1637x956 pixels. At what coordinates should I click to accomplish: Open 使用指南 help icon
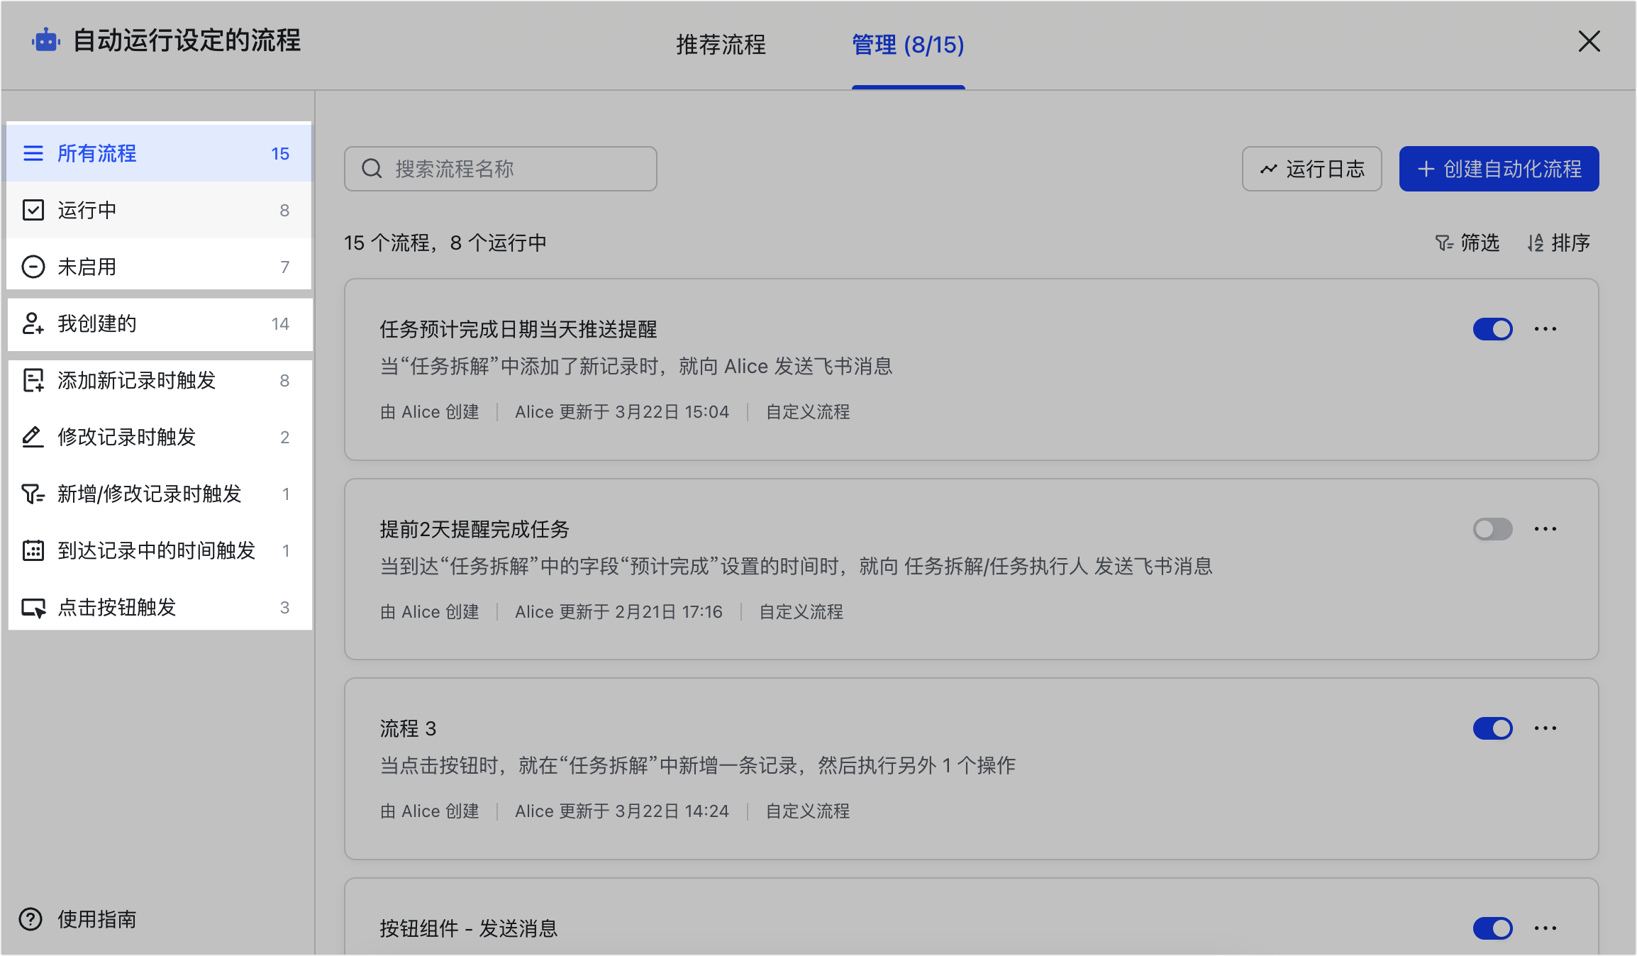(x=30, y=919)
